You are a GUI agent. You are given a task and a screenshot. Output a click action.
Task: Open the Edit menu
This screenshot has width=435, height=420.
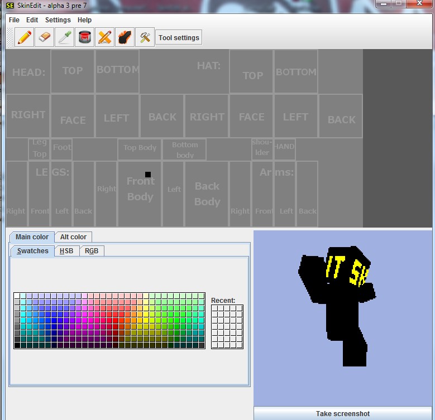[x=32, y=20]
